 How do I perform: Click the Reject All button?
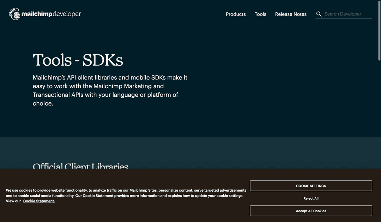click(x=311, y=198)
